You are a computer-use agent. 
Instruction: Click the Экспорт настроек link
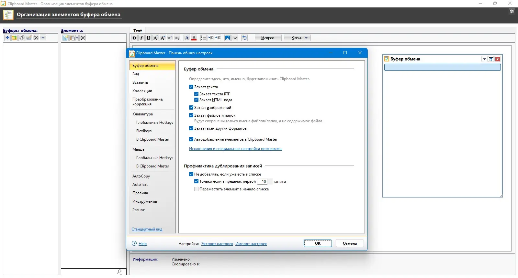point(217,244)
